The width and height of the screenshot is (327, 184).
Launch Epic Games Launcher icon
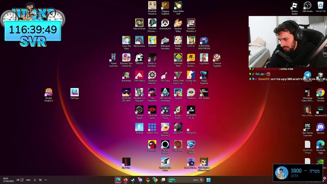click(308, 130)
